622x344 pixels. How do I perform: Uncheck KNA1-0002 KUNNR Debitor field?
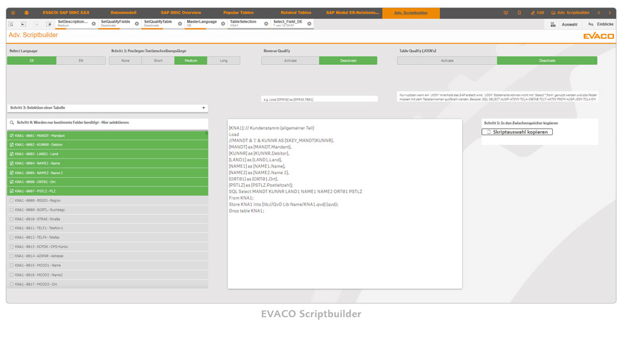coord(108,144)
